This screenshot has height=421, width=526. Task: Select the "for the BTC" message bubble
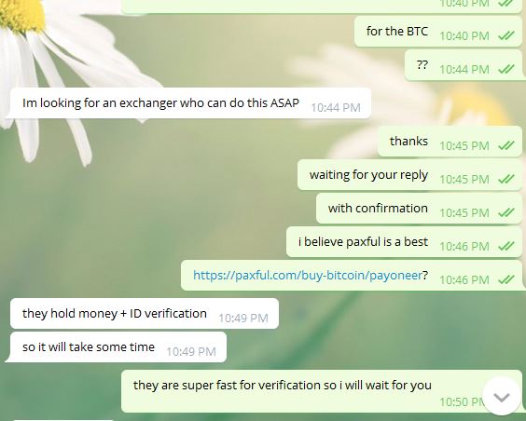pos(438,32)
